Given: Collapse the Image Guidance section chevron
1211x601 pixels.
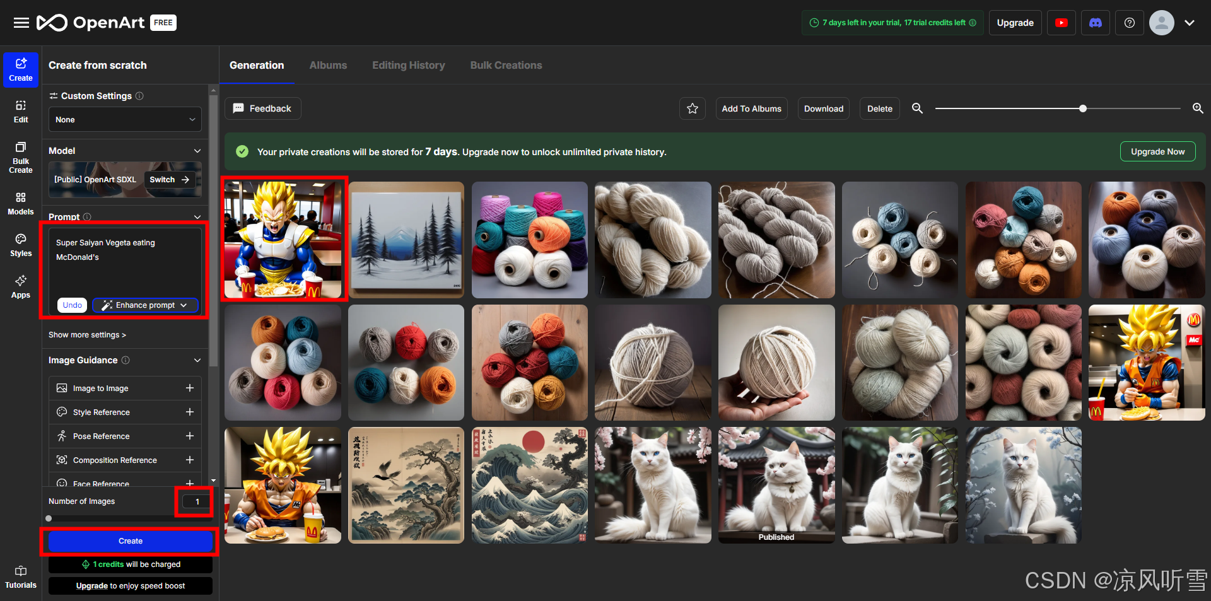Looking at the screenshot, I should click(197, 360).
